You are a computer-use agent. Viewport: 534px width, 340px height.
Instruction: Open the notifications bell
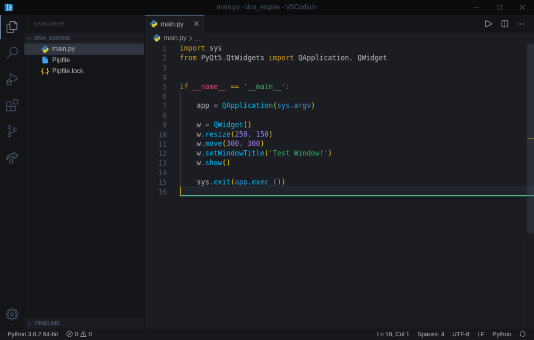[522, 334]
